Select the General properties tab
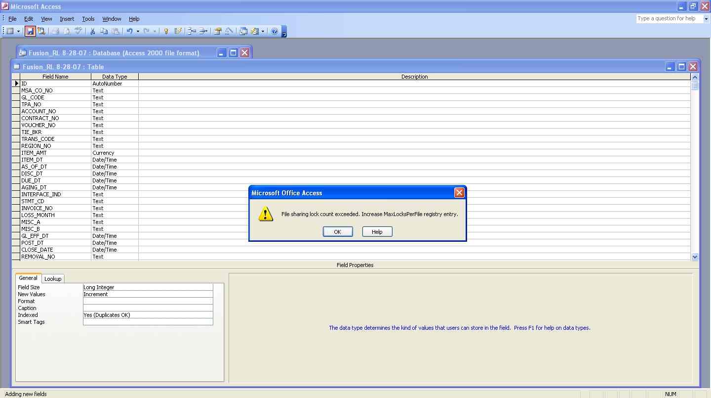 click(x=28, y=278)
